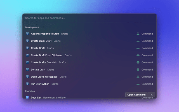This screenshot has height=112, width=179.
Task: Click Drafts icon next to Create Draft
Action: click(27, 48)
